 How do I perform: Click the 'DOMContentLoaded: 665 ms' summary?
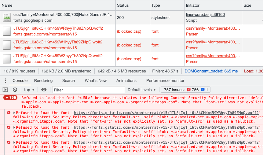coord(211,71)
